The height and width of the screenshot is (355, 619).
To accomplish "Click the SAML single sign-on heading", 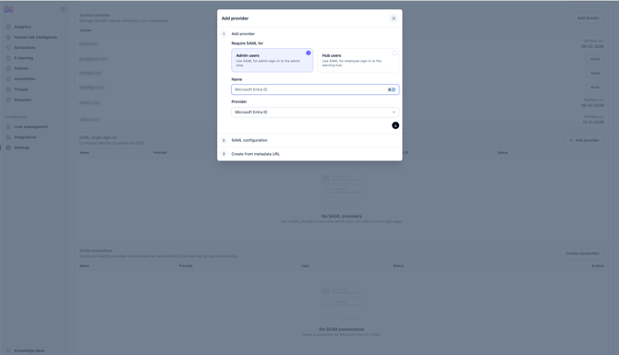I will pyautogui.click(x=98, y=137).
